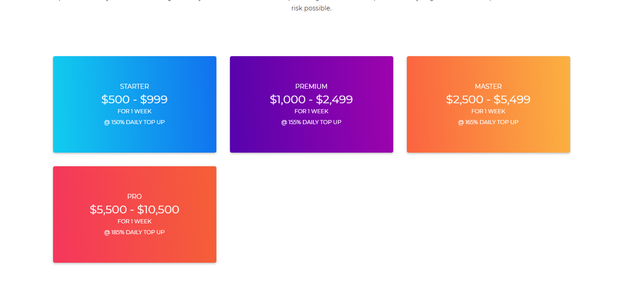
Task: Open the MASTER plan heading
Action: pos(488,87)
